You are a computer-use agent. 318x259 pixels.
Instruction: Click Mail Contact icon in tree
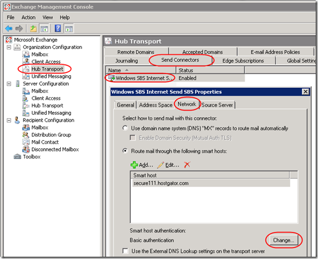pyautogui.click(x=26, y=142)
